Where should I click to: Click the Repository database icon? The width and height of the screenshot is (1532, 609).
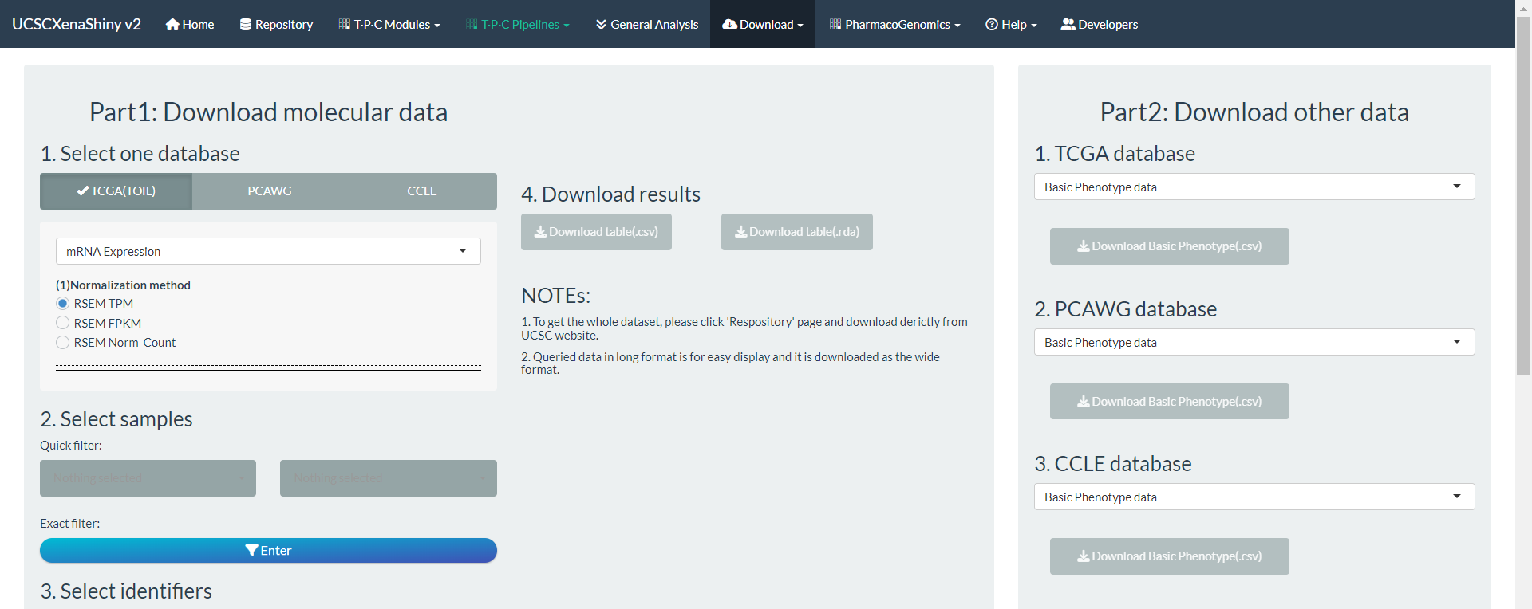coord(246,25)
